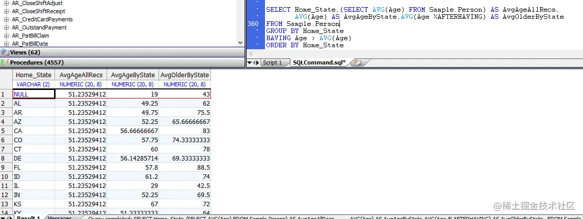Click the 49.25 cell in AL row

(132, 103)
